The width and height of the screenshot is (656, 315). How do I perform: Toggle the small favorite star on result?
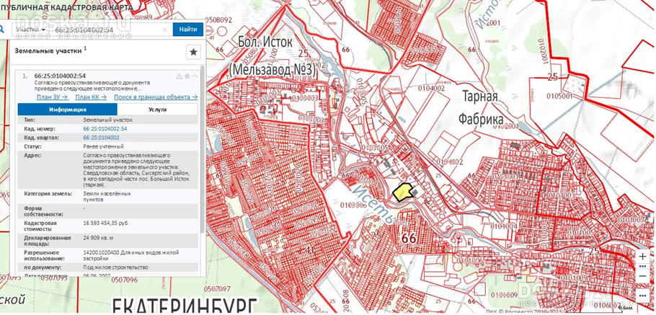[x=187, y=76]
